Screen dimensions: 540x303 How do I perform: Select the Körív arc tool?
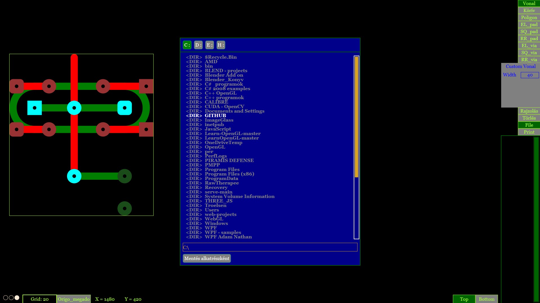click(x=529, y=10)
